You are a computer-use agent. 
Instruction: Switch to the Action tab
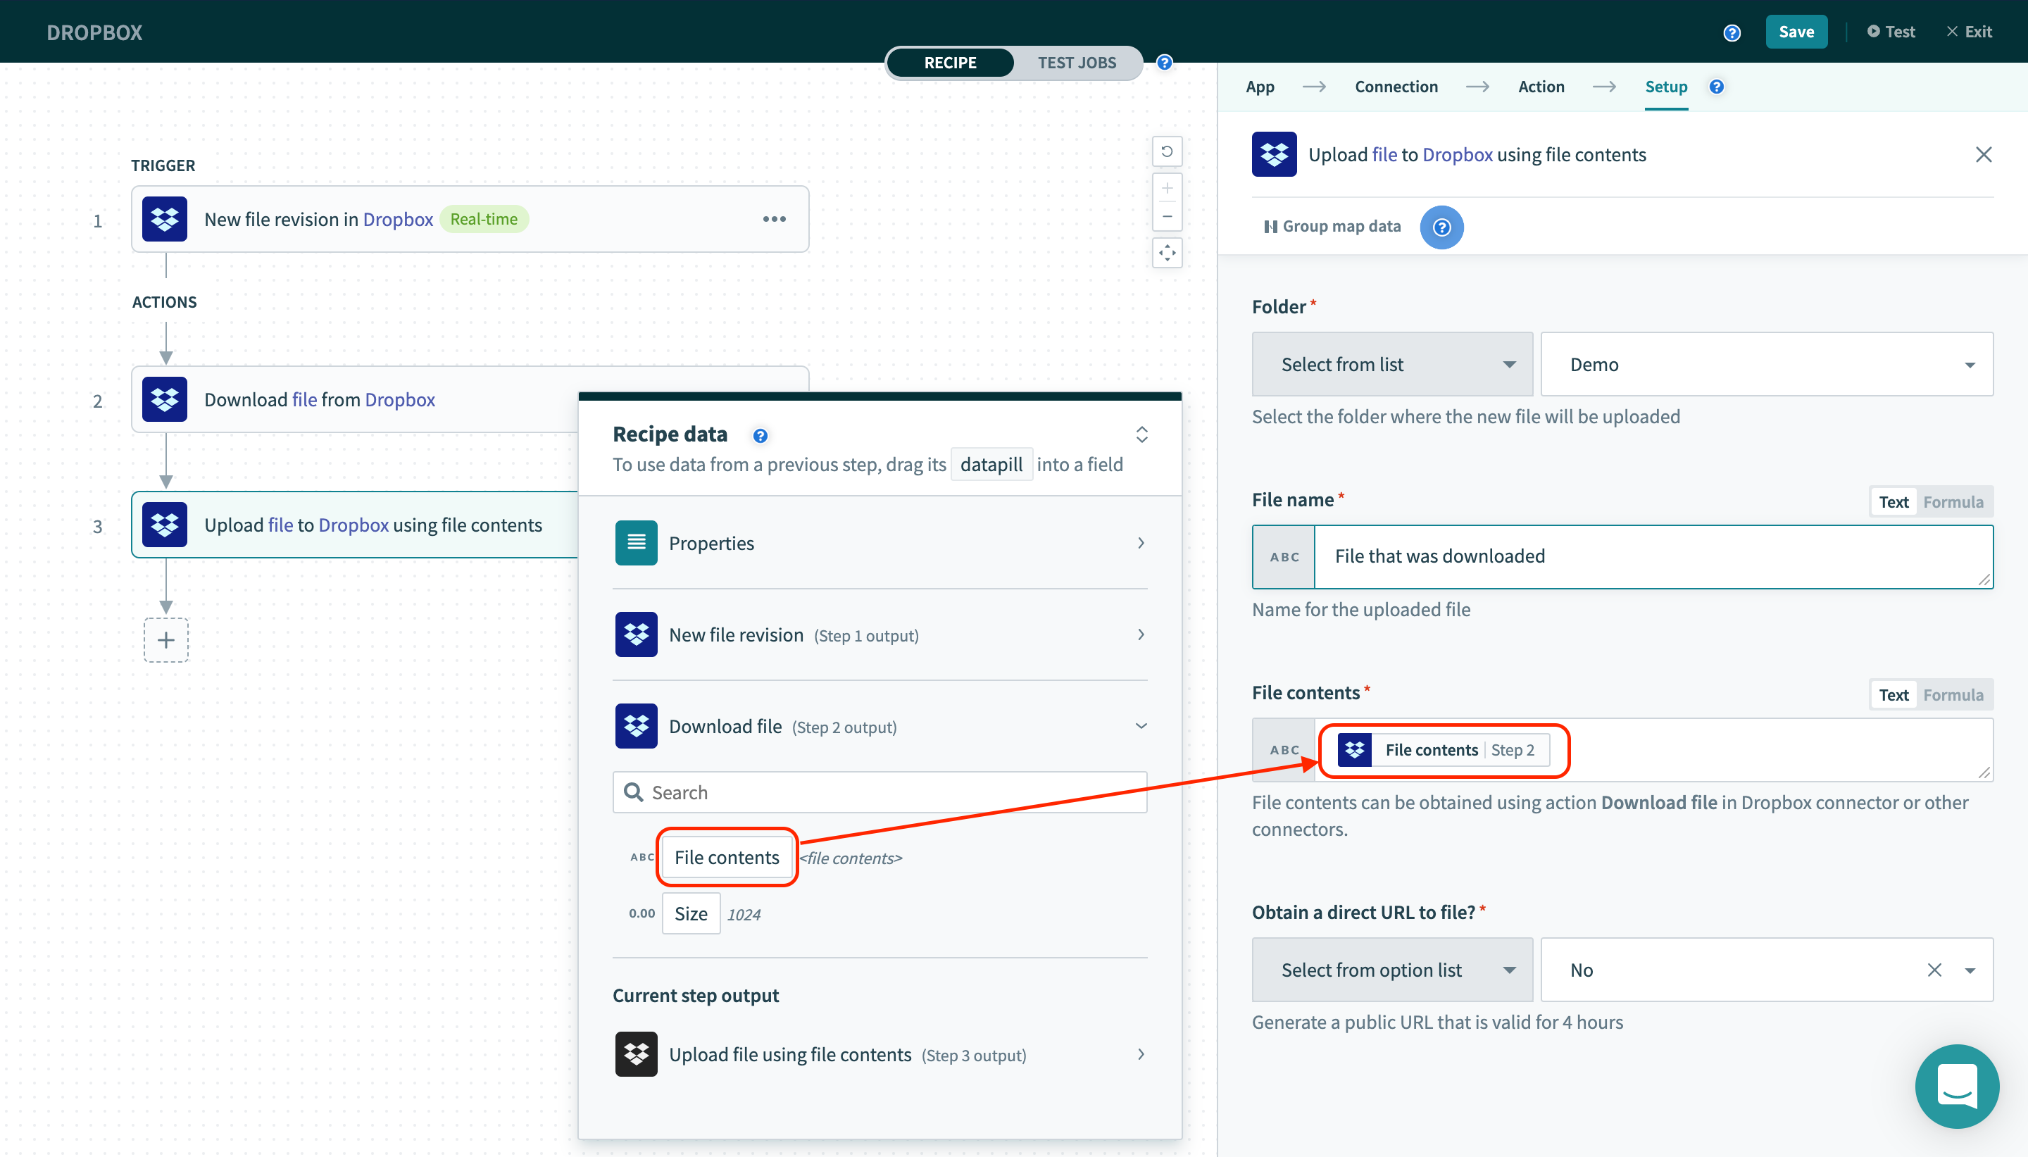[x=1541, y=87]
